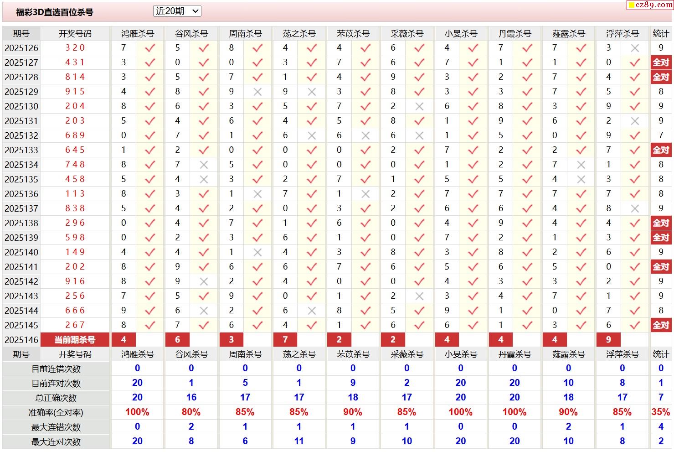Click the top 期号 column header
Screen dimensions: 674x452
pyautogui.click(x=21, y=34)
